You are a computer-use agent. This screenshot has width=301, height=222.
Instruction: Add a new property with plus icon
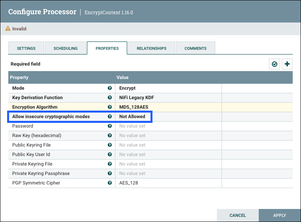tap(287, 64)
